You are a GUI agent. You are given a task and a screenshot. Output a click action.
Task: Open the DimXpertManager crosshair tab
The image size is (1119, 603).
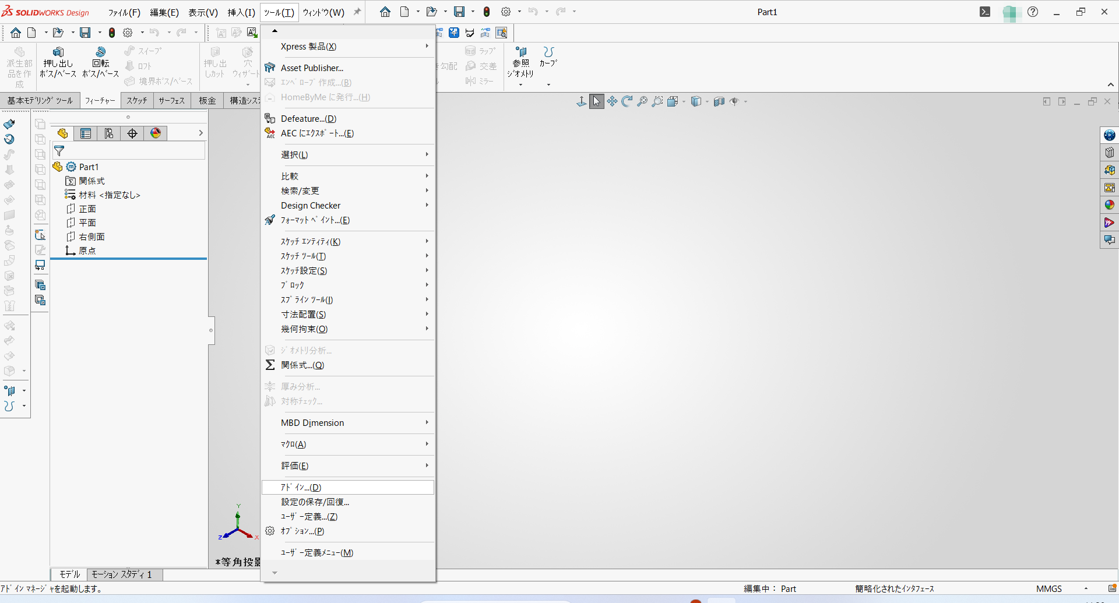[132, 133]
